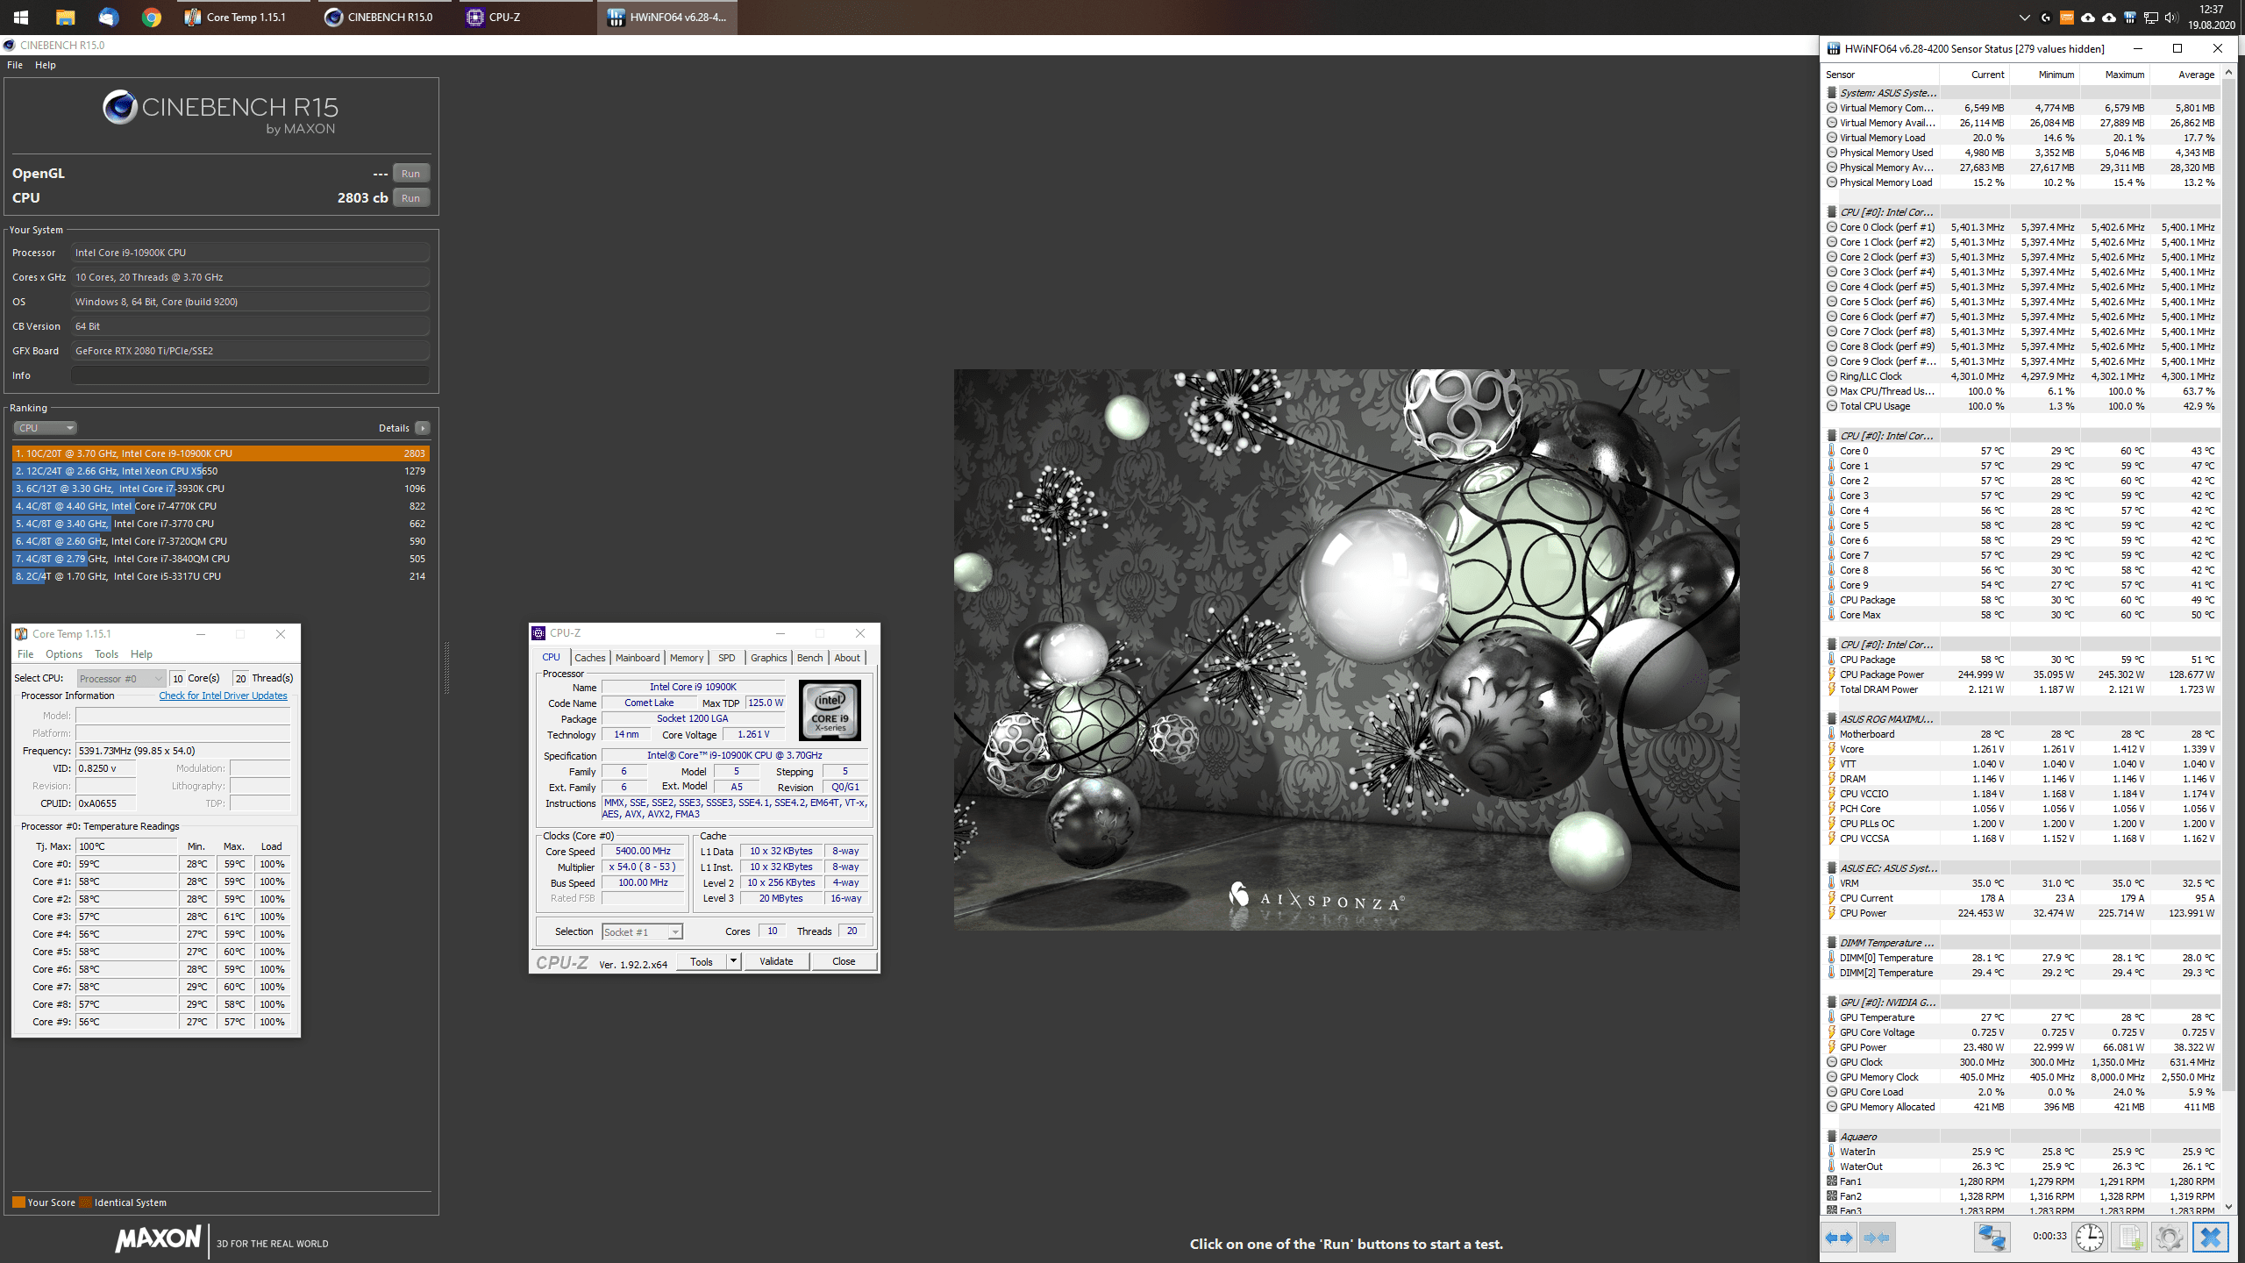Image resolution: width=2245 pixels, height=1263 pixels.
Task: Switch to CPU-Z Mainboard tab
Action: click(638, 658)
